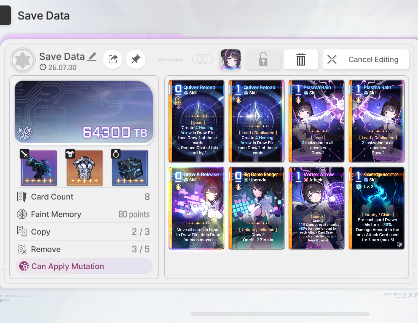
Task: Delete save data with the trash can button
Action: coord(301,59)
